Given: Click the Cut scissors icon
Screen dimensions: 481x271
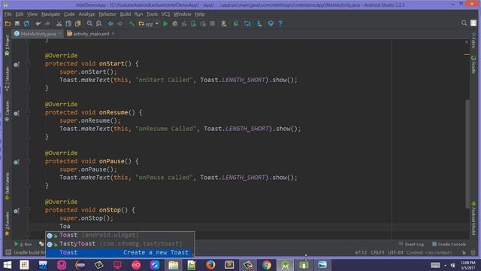Looking at the screenshot, I should point(59,23).
